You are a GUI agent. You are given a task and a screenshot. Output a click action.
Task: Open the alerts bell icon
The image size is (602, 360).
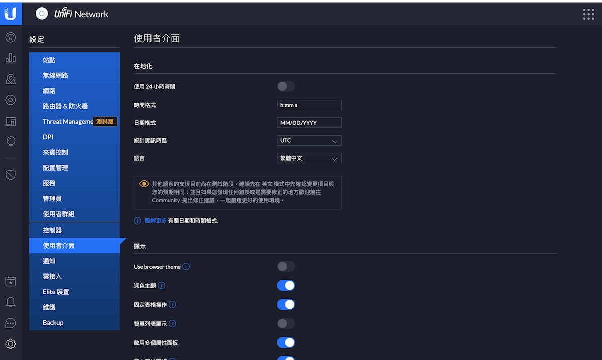click(10, 302)
